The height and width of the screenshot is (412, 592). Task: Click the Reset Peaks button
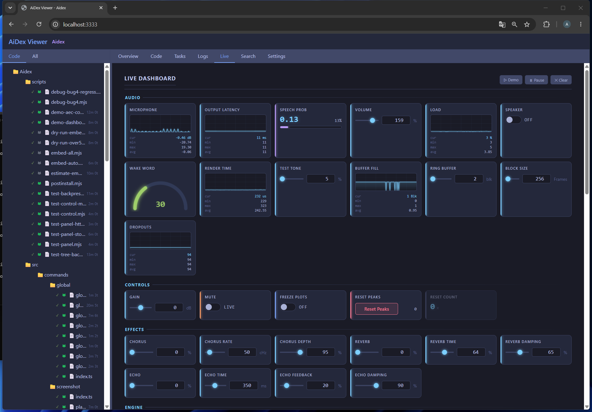(377, 309)
